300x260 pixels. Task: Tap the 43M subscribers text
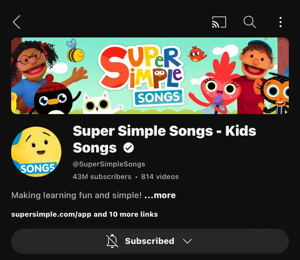[102, 177]
